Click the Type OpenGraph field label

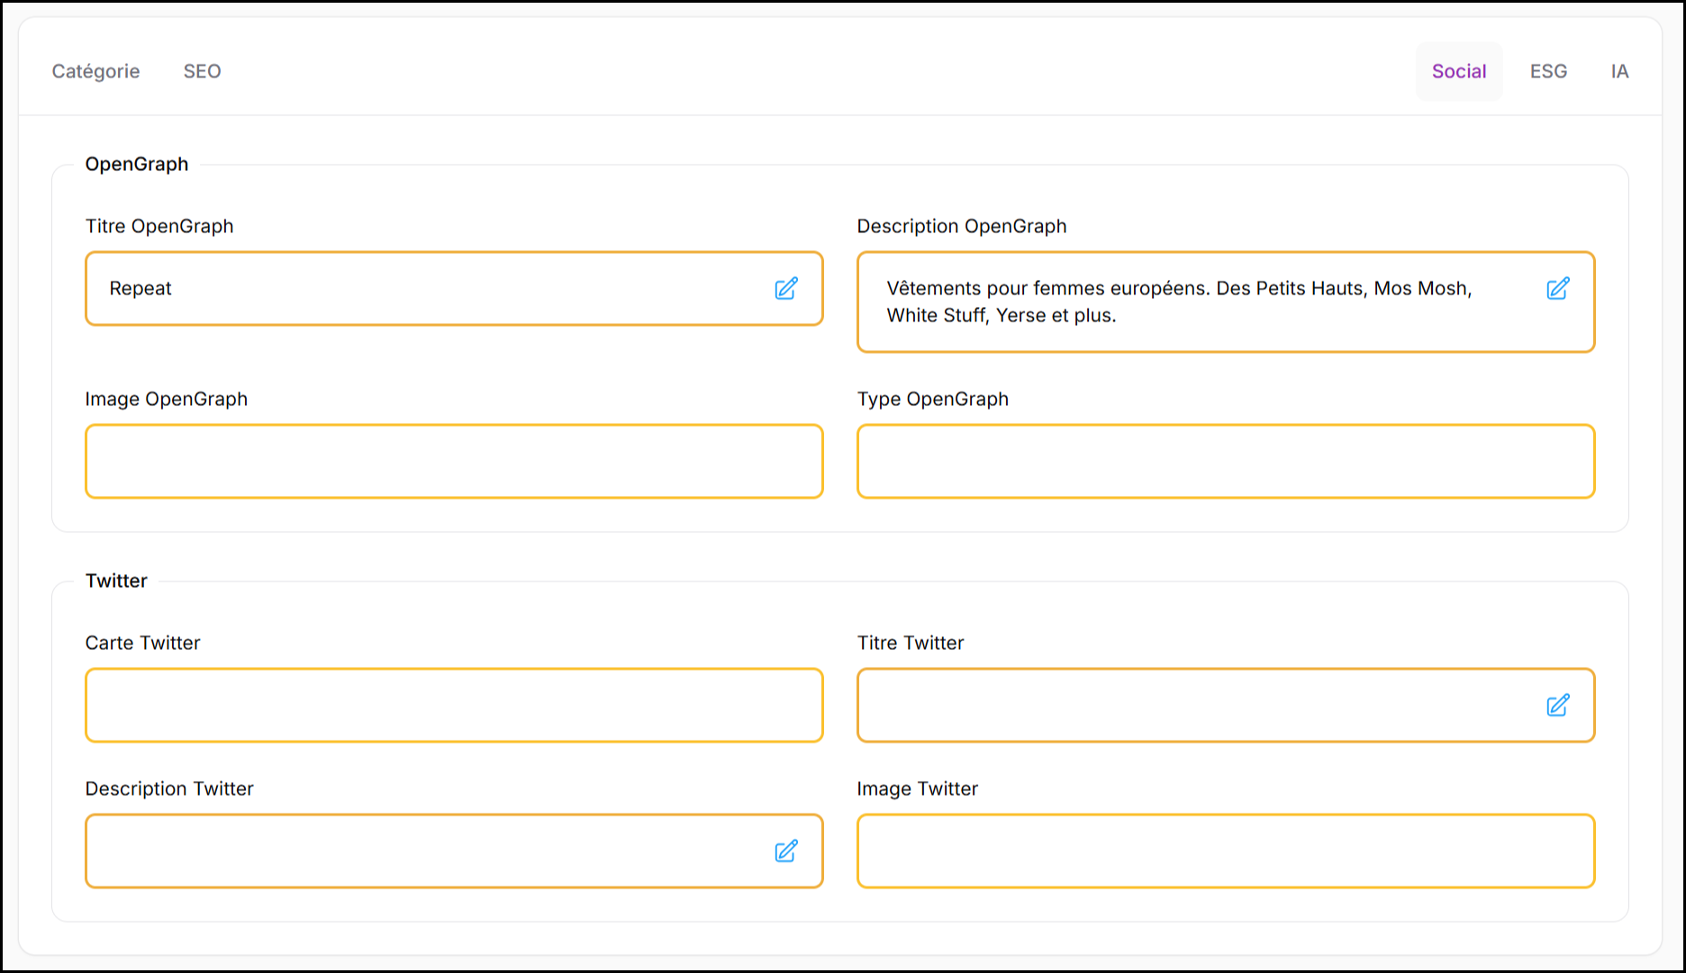(932, 399)
